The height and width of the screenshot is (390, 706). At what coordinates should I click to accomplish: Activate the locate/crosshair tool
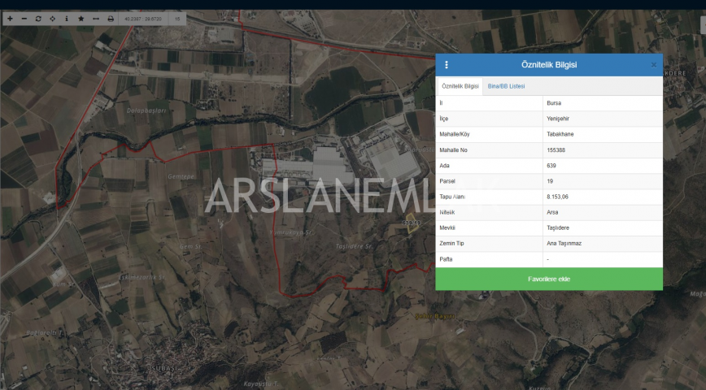coord(53,18)
